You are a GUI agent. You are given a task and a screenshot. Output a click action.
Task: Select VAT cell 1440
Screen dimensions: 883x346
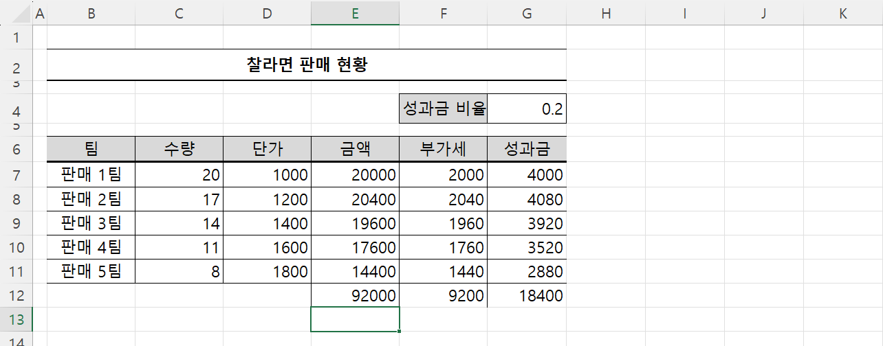[x=443, y=271]
